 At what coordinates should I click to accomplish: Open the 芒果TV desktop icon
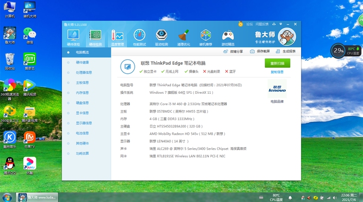(x=29, y=140)
